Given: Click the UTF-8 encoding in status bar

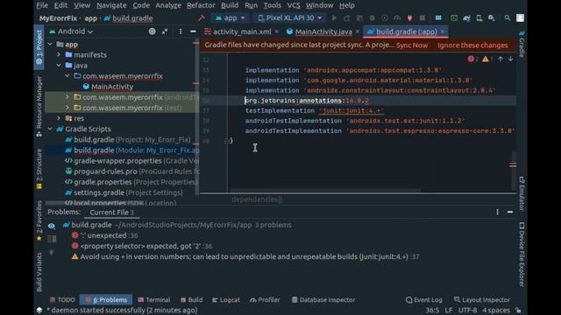Looking at the screenshot, I should click(468, 310).
